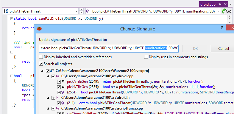Select the pickATileGen (2555) result row

point(141,87)
